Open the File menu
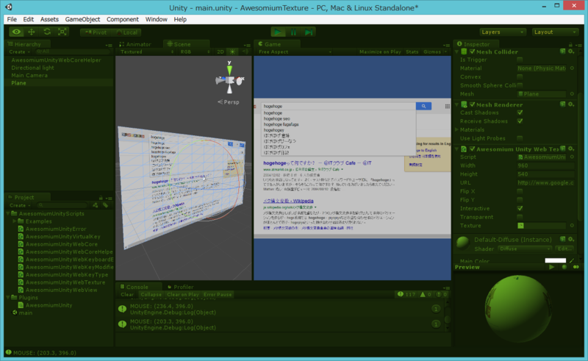 [x=12, y=19]
